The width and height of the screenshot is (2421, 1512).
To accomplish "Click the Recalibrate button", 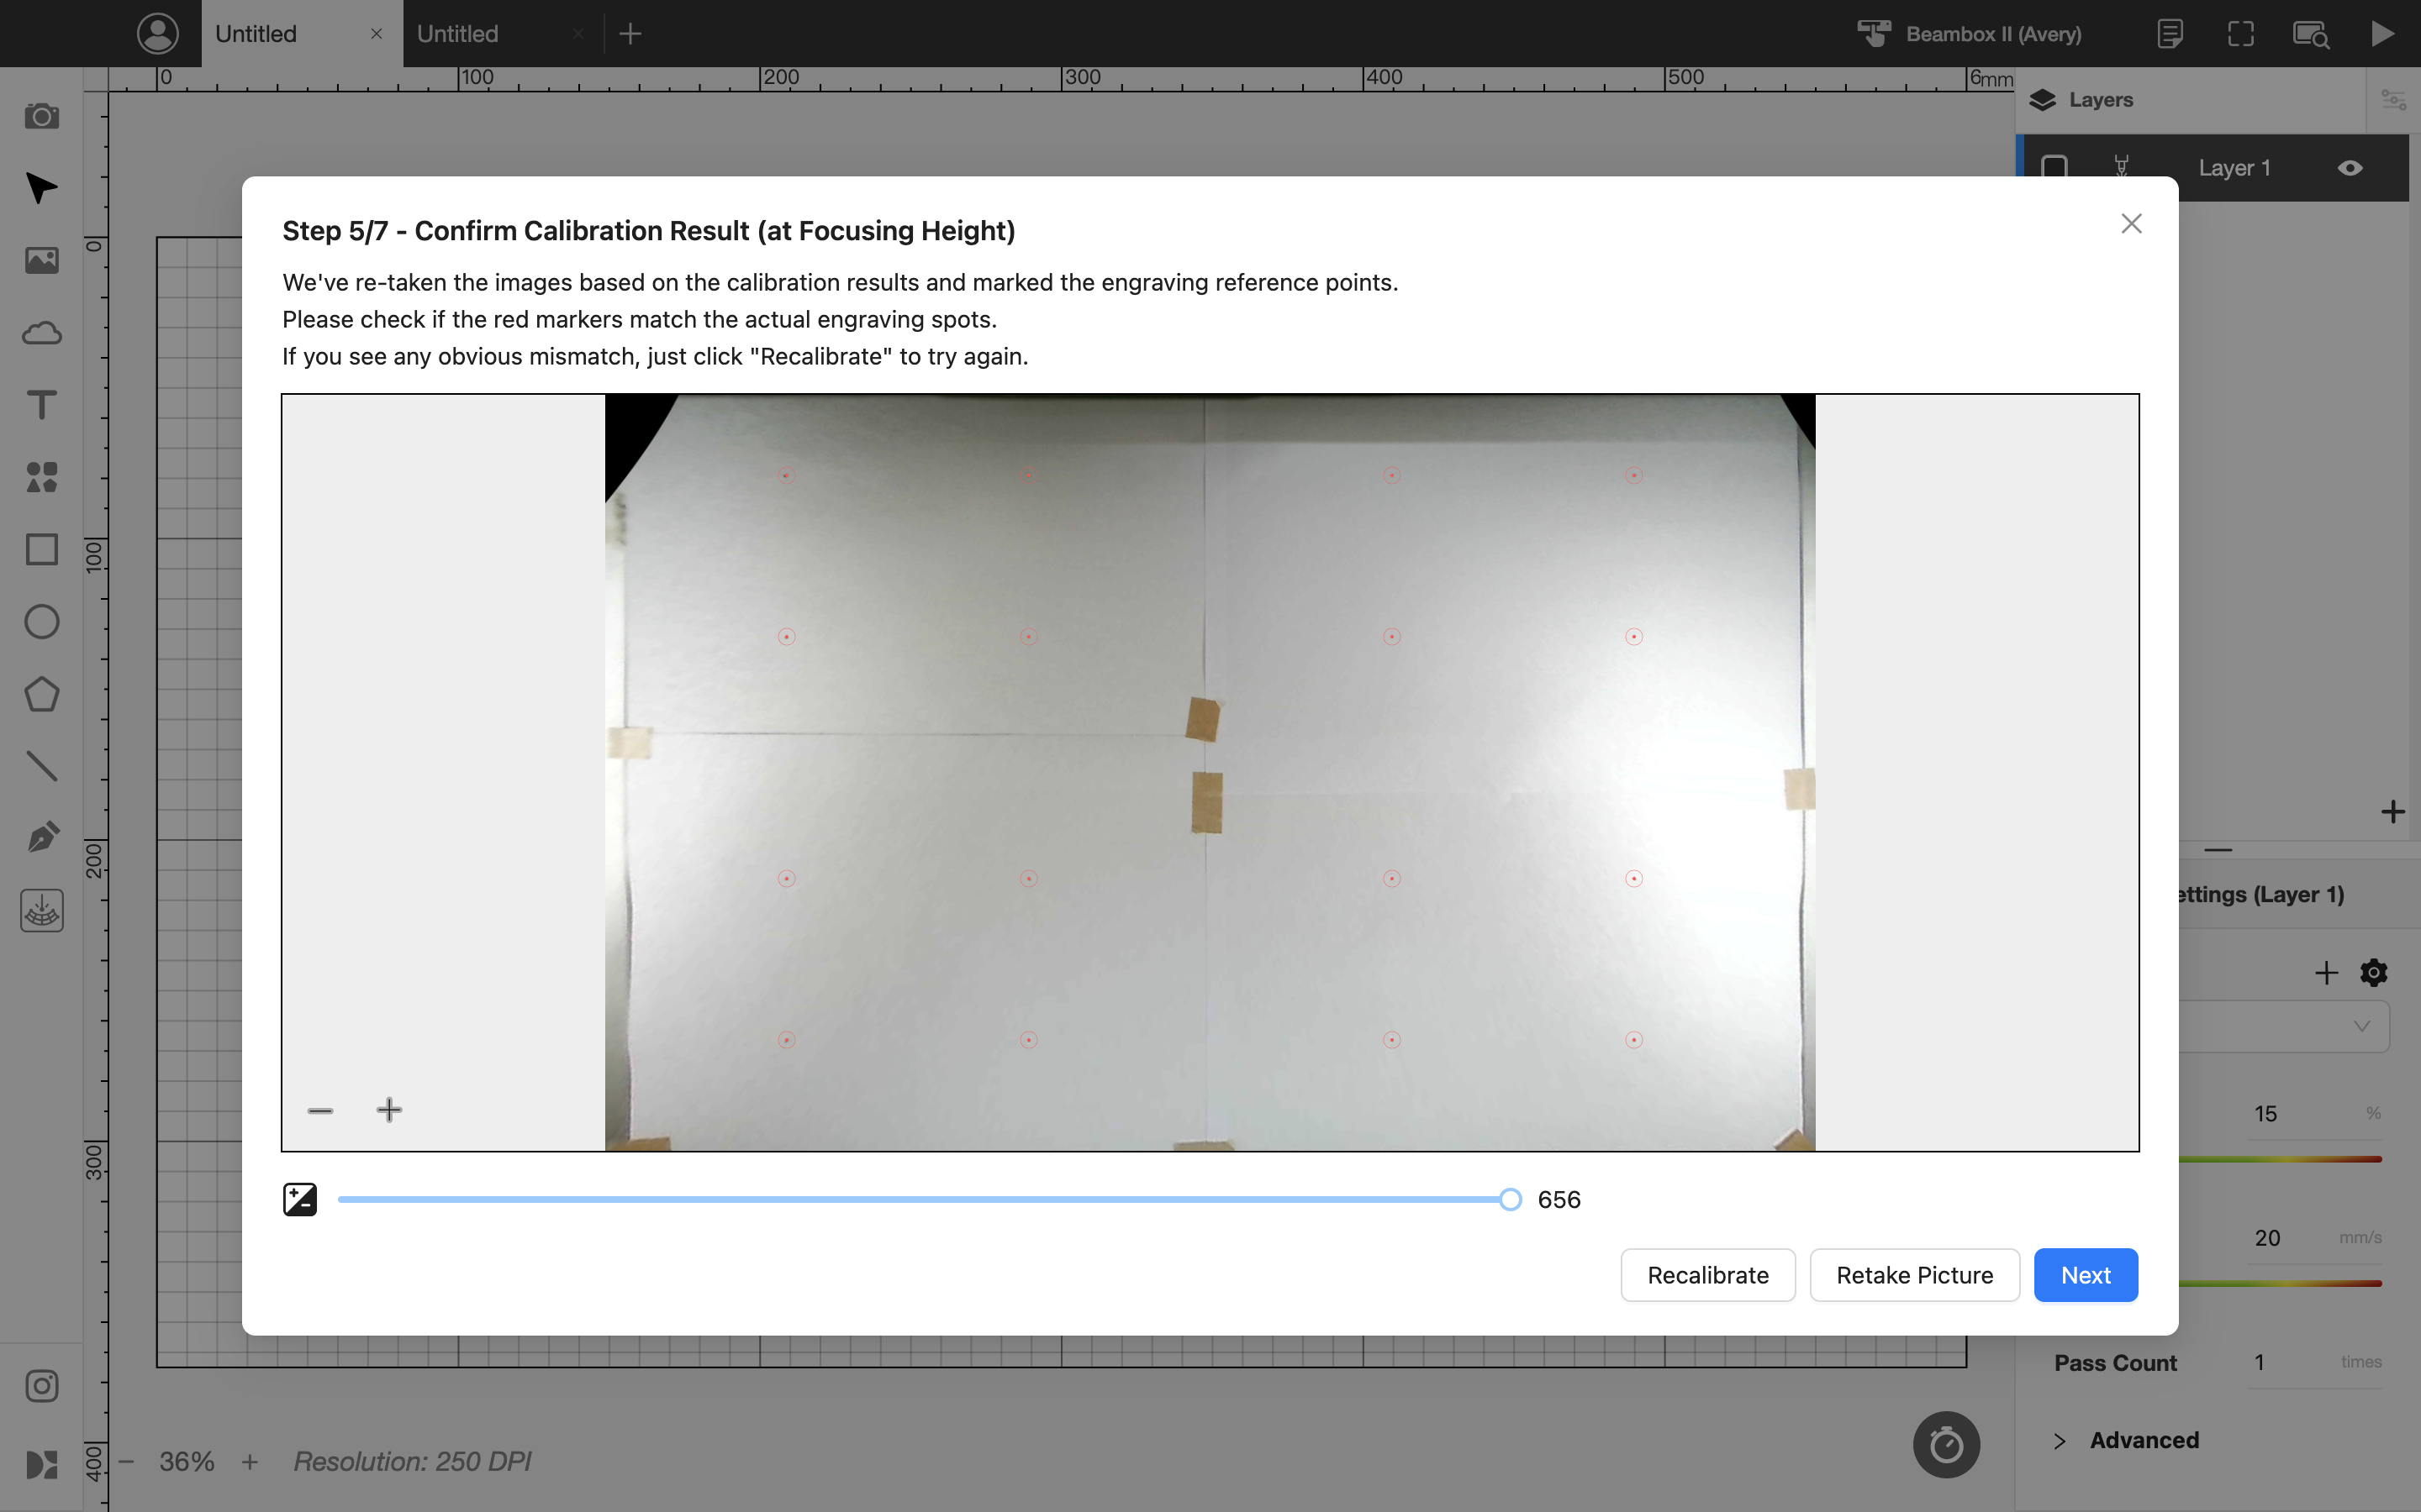I will click(1707, 1275).
